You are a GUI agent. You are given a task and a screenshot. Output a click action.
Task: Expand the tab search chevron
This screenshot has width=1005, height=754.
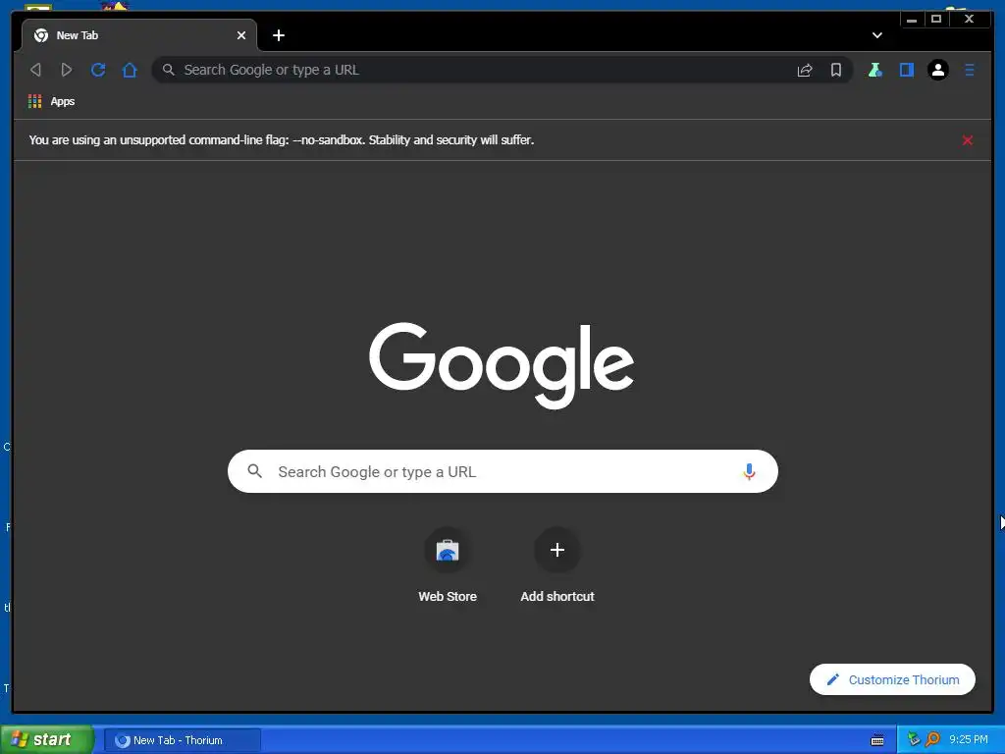pyautogui.click(x=876, y=35)
